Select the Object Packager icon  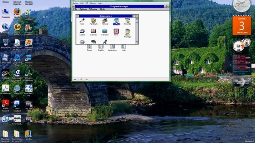127,33
